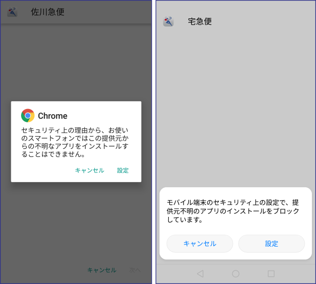Image resolution: width=316 pixels, height=284 pixels.
Task: Tap the Android back navigation triangle
Action: (200, 274)
